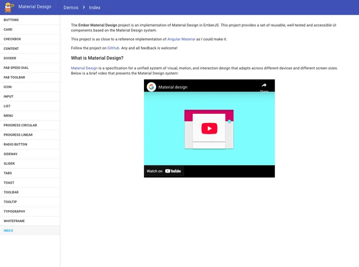
Task: Click the 'What is Material Design?' heading
Action: (97, 58)
